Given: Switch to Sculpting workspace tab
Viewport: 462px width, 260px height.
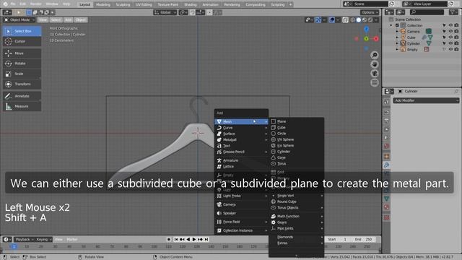Looking at the screenshot, I should tap(123, 4).
